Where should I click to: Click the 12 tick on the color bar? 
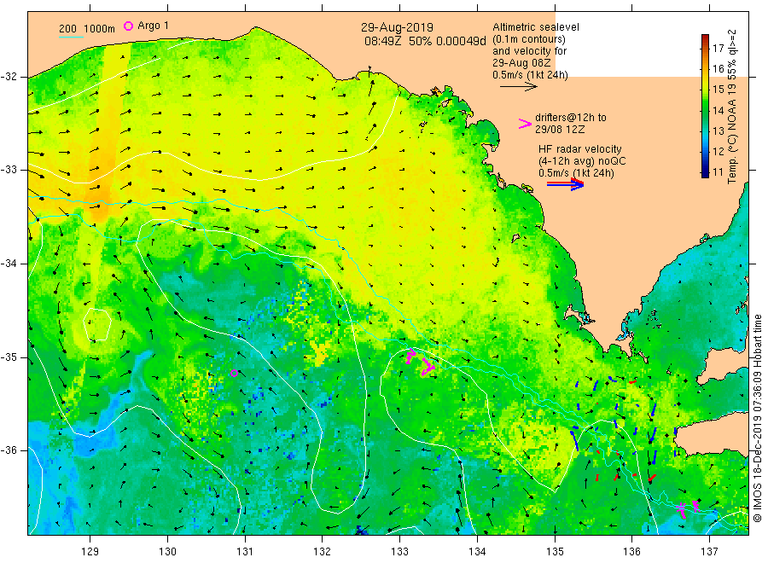tap(718, 151)
